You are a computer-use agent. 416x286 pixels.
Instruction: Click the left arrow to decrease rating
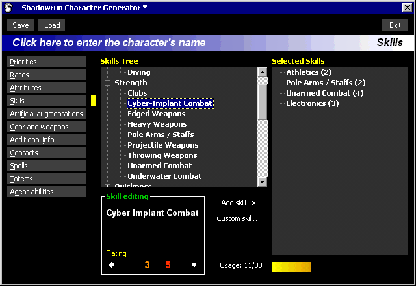pyautogui.click(x=111, y=265)
